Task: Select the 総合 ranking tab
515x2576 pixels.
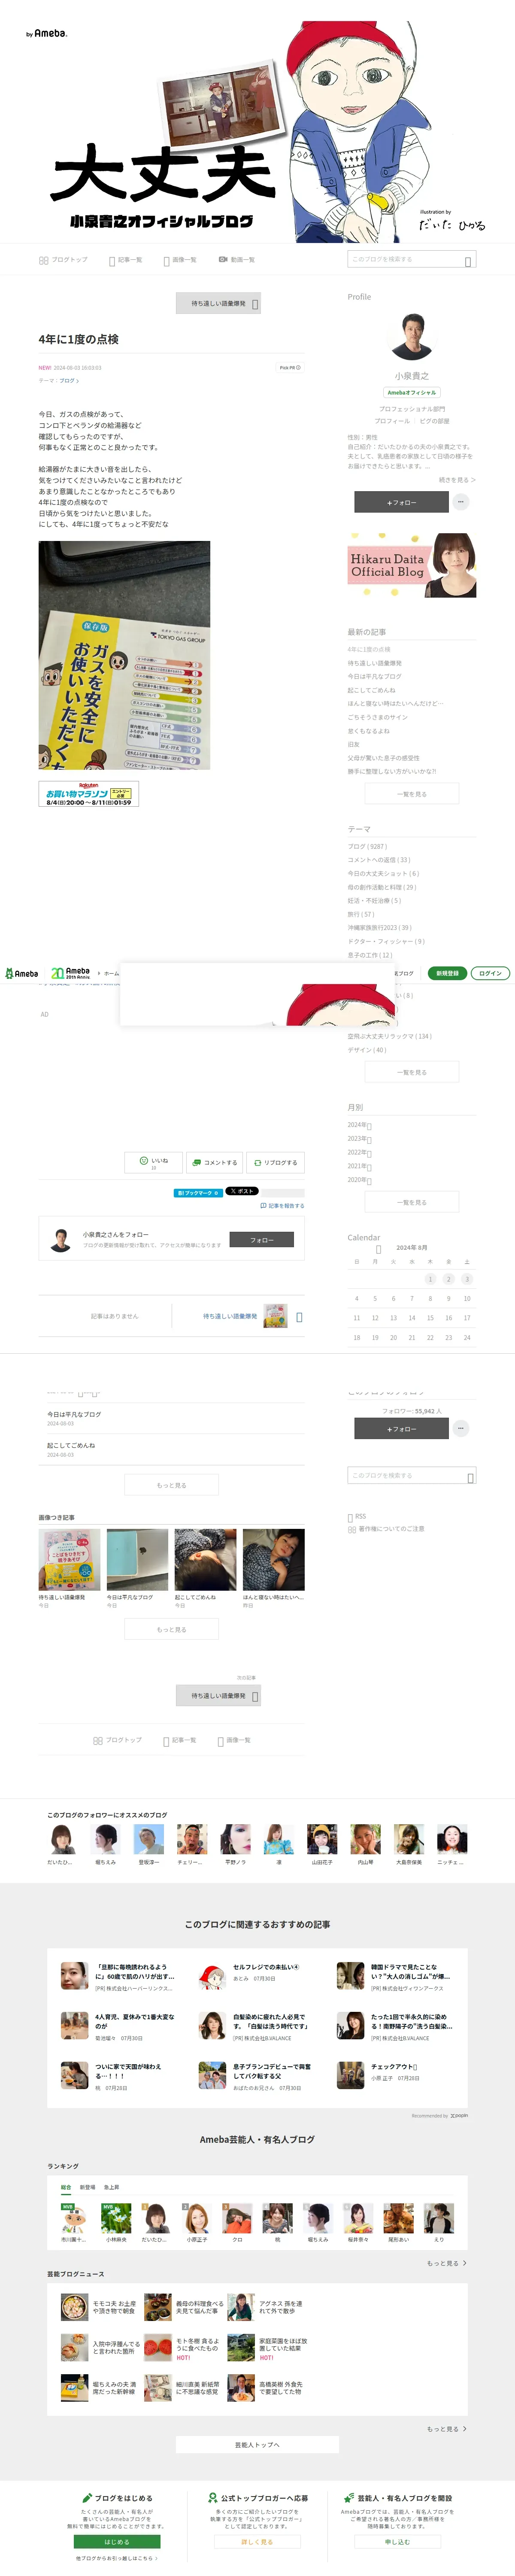Action: tap(66, 2187)
